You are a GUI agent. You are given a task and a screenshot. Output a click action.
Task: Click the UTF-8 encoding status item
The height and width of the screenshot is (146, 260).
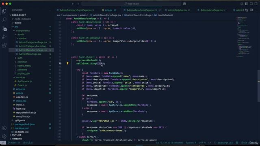202,142
